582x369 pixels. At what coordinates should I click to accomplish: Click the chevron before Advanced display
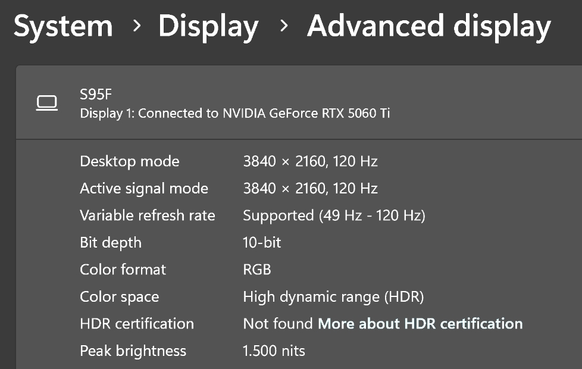(284, 26)
